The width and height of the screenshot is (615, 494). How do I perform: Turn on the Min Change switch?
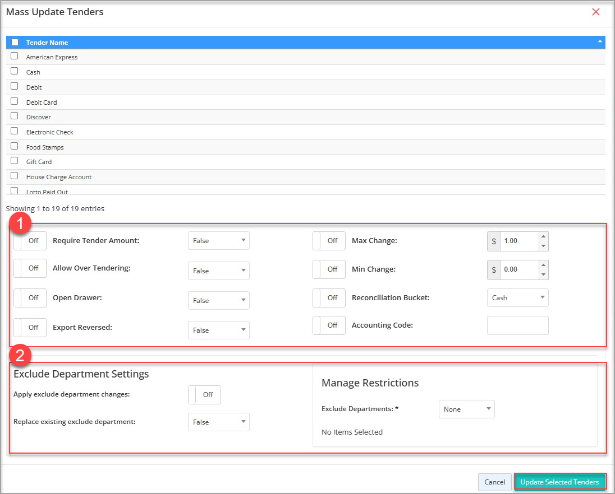pos(329,269)
